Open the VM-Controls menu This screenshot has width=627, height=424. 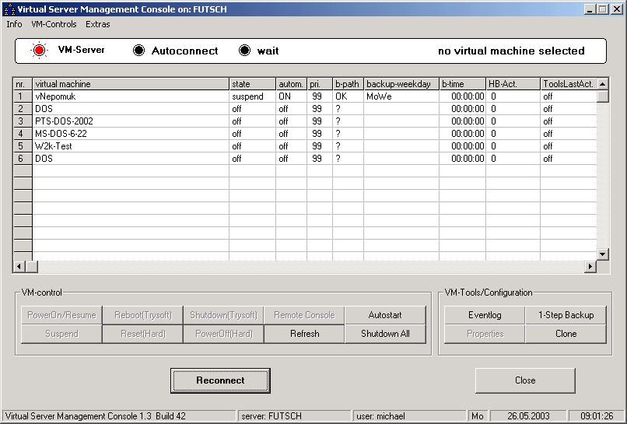click(x=54, y=24)
